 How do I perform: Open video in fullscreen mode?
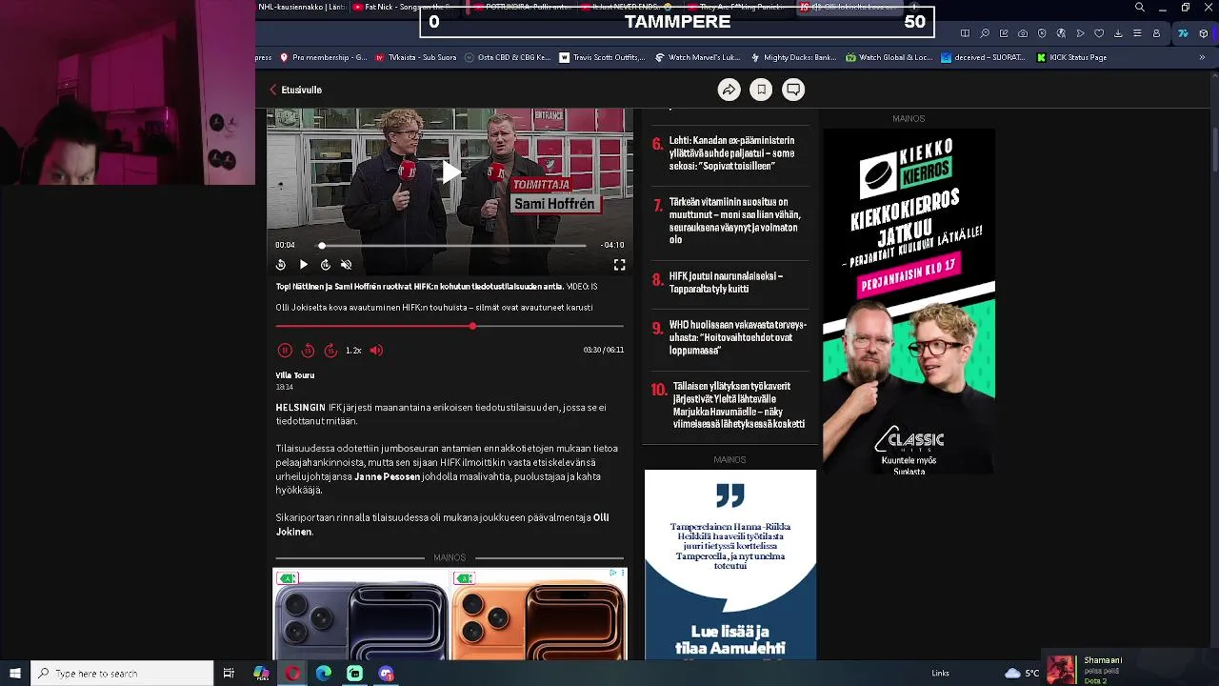click(619, 265)
